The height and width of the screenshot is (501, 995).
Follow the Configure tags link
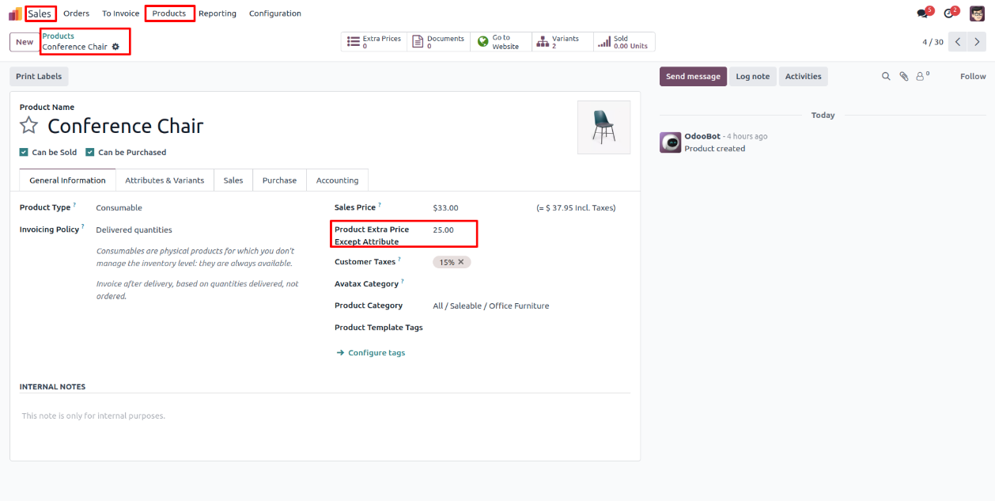tap(376, 353)
